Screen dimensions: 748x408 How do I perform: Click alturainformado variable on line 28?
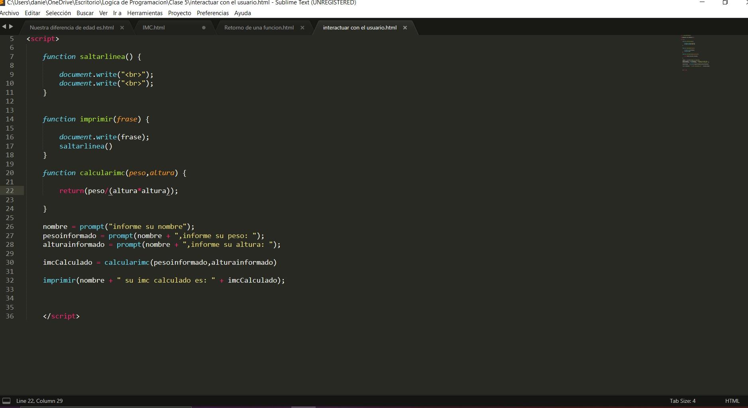(x=74, y=244)
